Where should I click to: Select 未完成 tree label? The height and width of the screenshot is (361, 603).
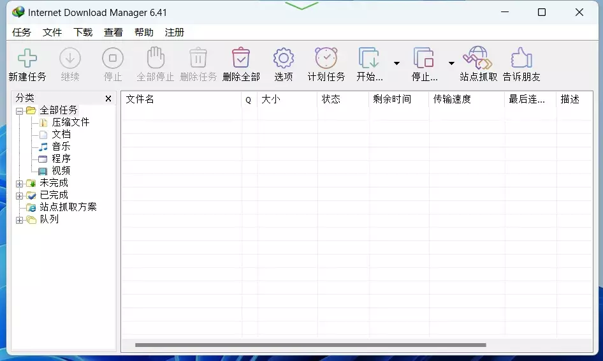coord(54,183)
